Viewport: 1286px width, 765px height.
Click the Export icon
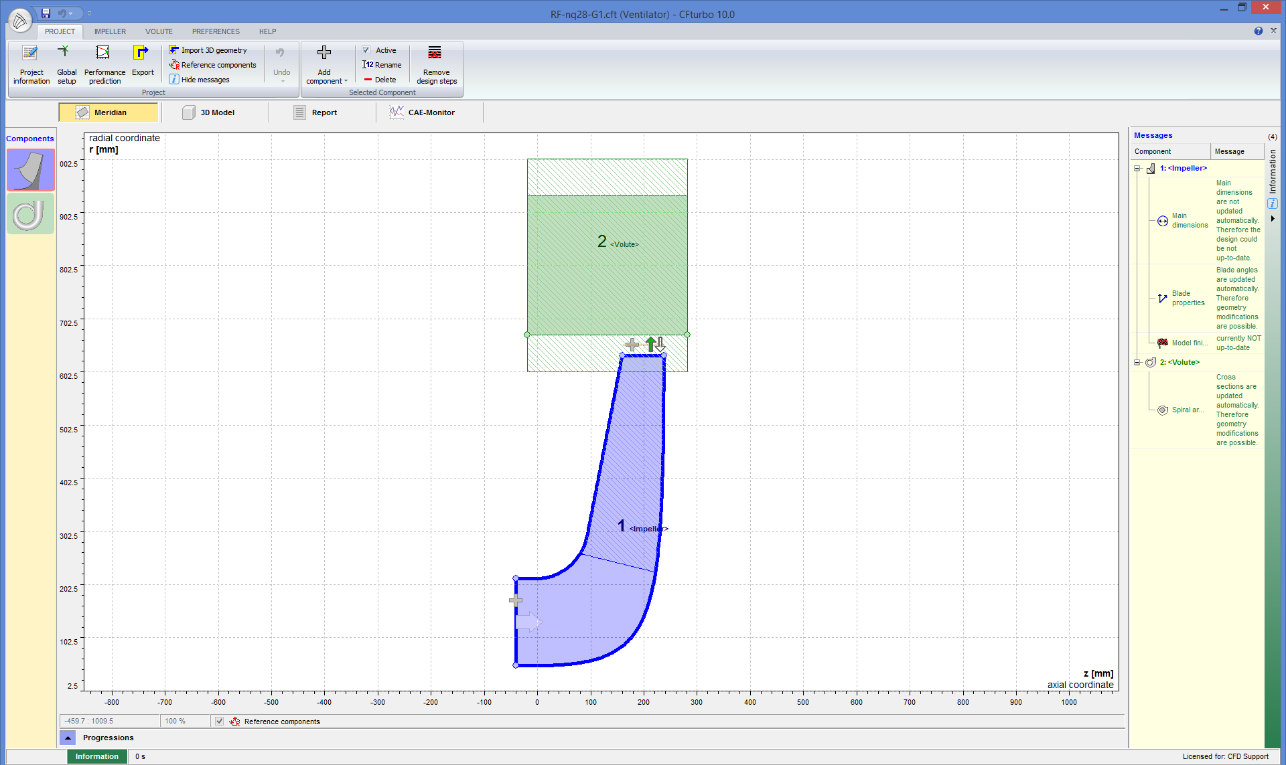tap(142, 54)
